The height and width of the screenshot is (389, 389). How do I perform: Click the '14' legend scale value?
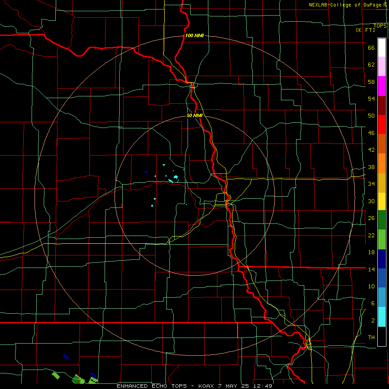coord(371,269)
